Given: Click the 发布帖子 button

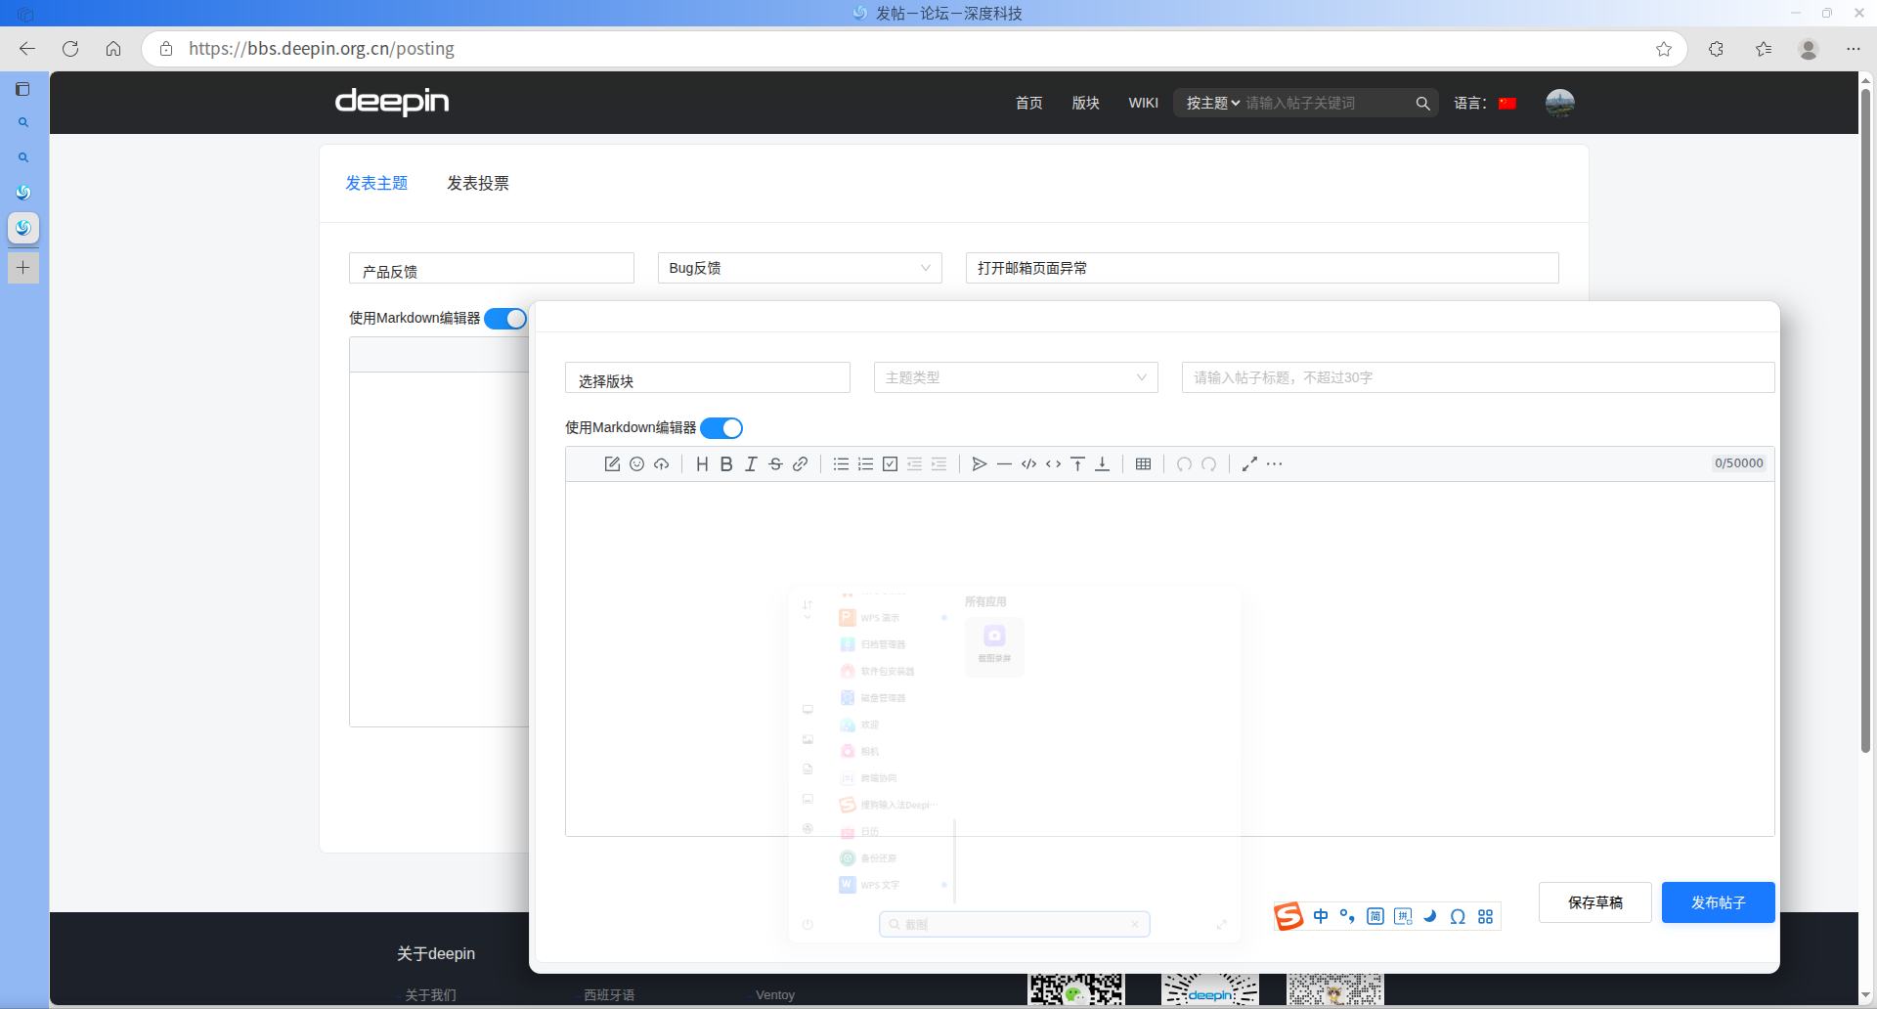Looking at the screenshot, I should 1718,902.
